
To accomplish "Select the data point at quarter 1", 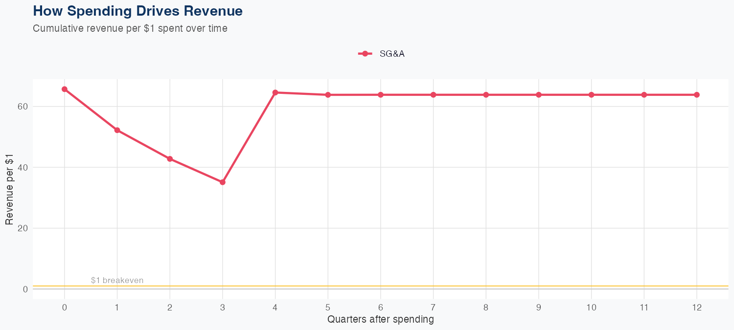I will point(117,130).
